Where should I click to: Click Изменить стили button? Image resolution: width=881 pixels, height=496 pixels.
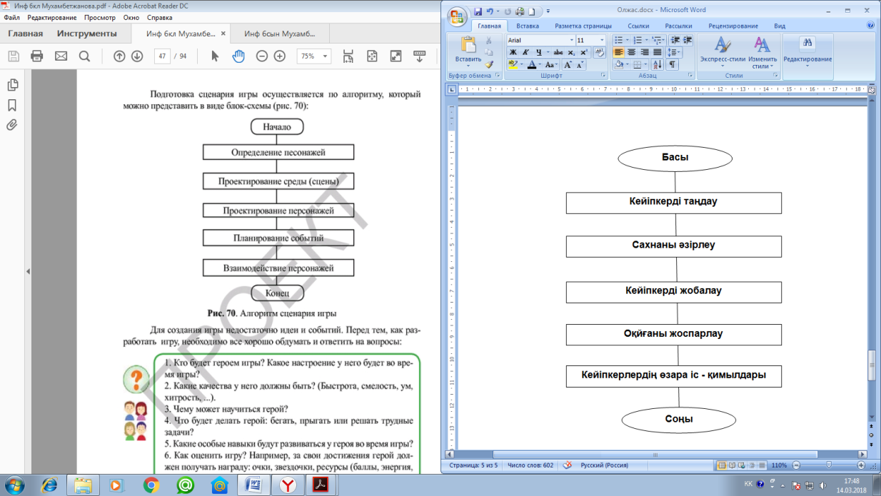(x=762, y=52)
